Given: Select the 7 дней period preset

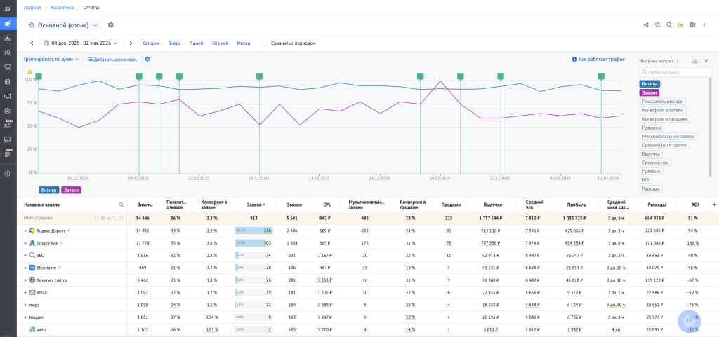Looking at the screenshot, I should (x=196, y=43).
